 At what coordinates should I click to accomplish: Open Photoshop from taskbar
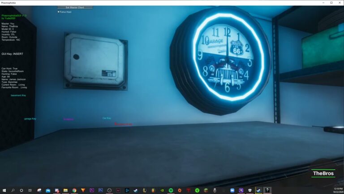point(100,190)
